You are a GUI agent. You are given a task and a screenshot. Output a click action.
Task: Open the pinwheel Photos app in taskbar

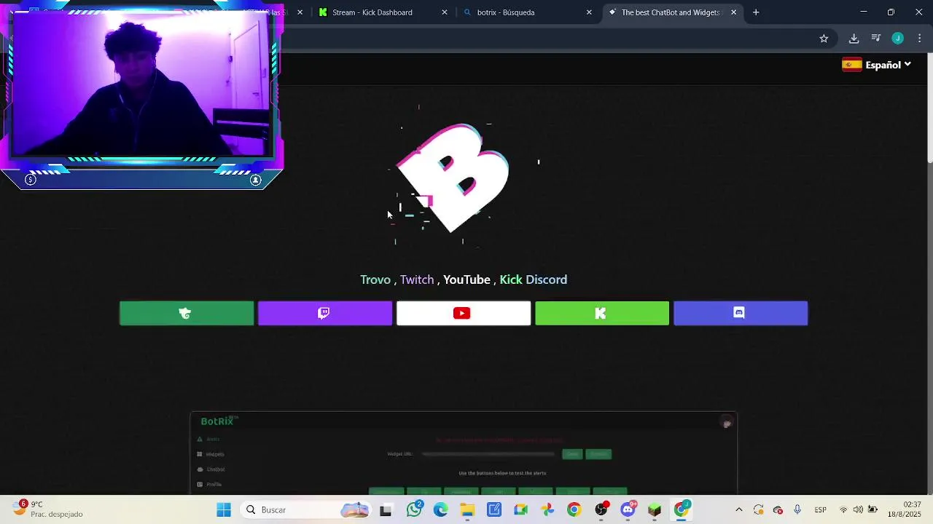[x=547, y=509]
